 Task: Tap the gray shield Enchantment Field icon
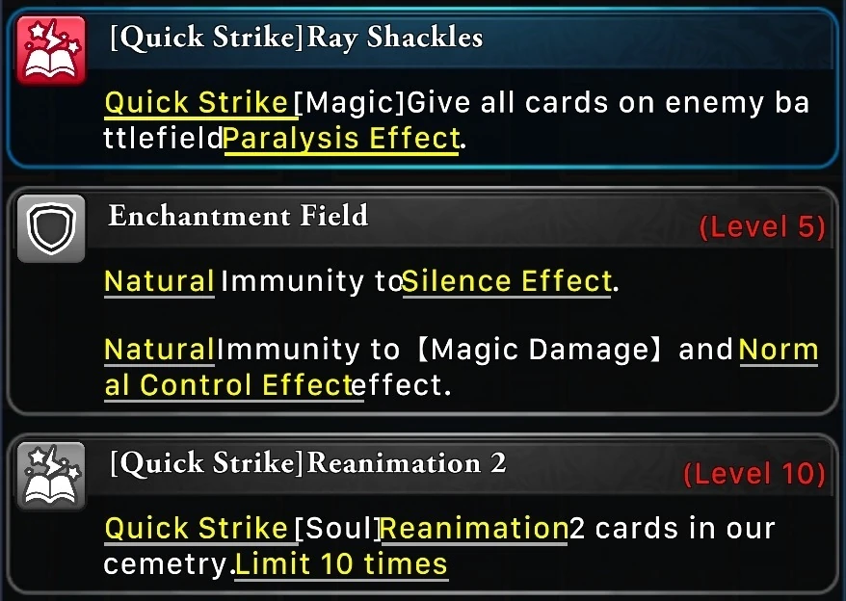(51, 228)
